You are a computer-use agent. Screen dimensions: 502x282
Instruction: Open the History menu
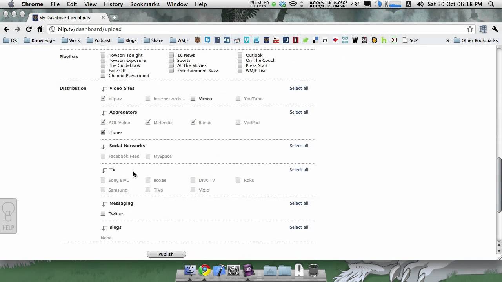coord(113,4)
